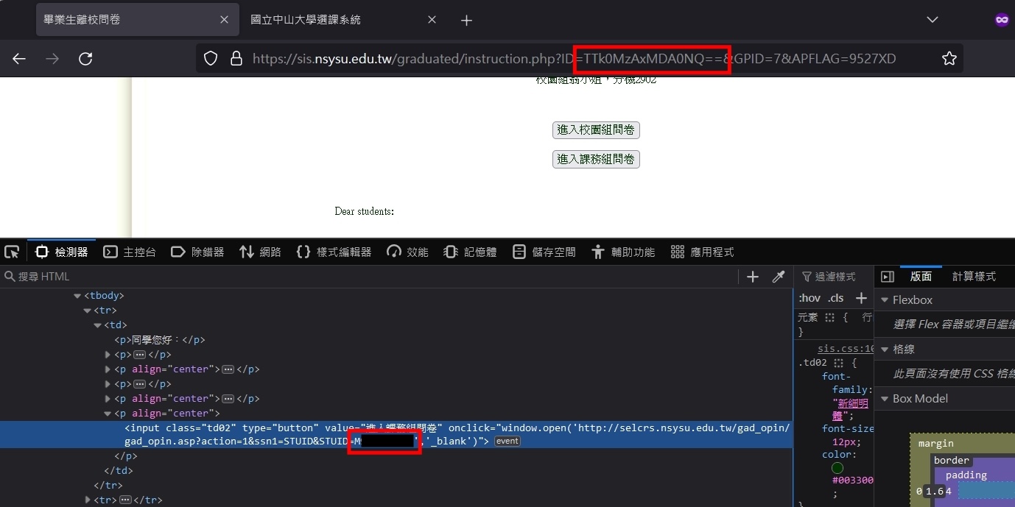The image size is (1015, 507).
Task: Open the 網路 network panel
Action: tap(260, 252)
